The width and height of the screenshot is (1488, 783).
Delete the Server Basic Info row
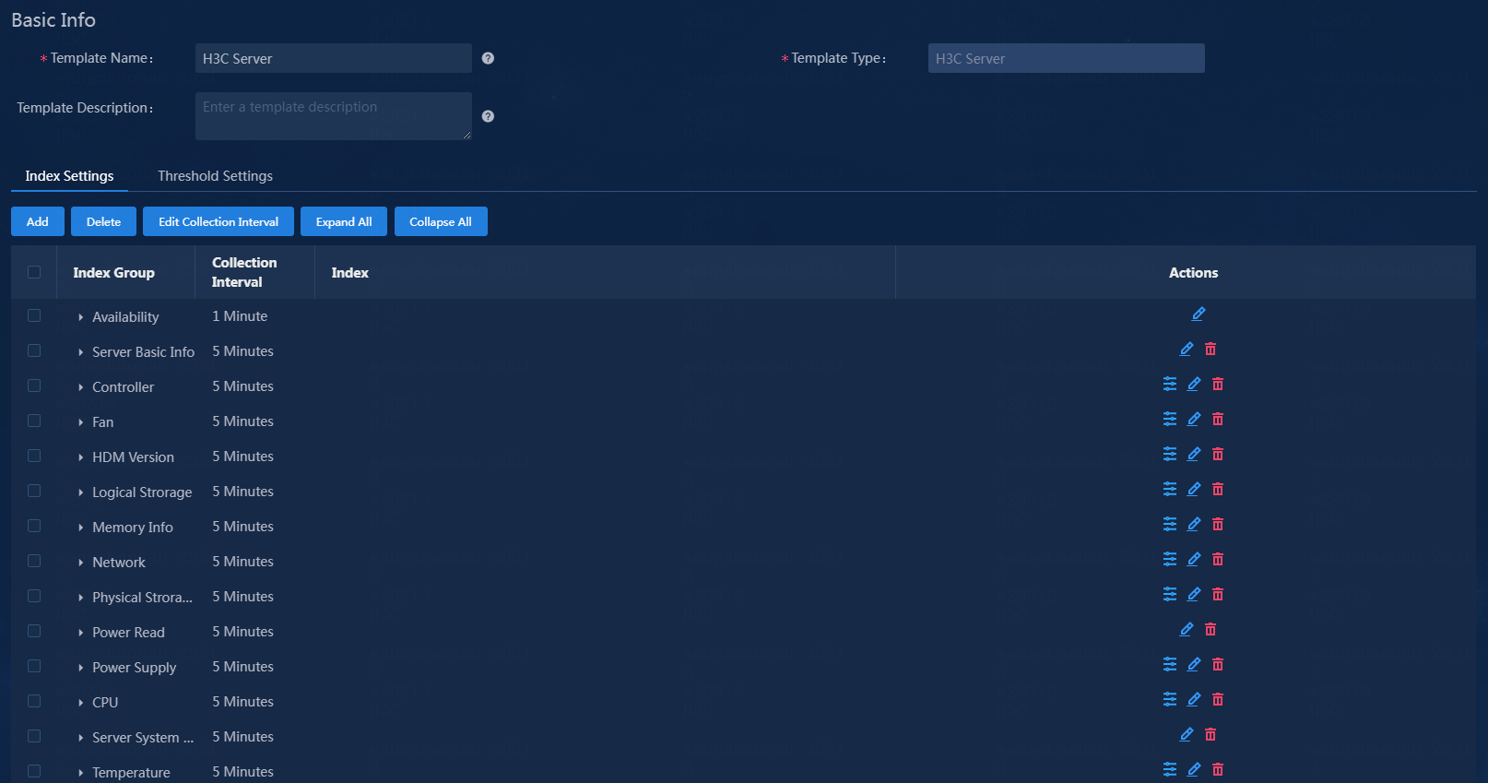(1210, 350)
